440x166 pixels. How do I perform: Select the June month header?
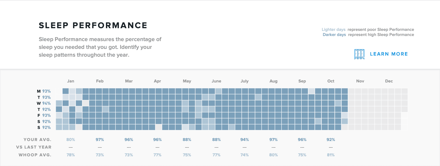(216, 81)
